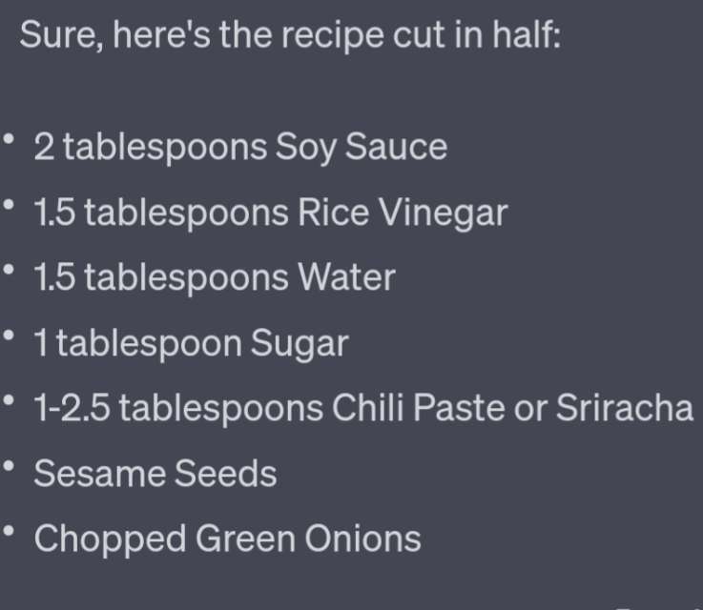Click the "2 tablespoons Soy Sauce" list item

click(x=240, y=148)
